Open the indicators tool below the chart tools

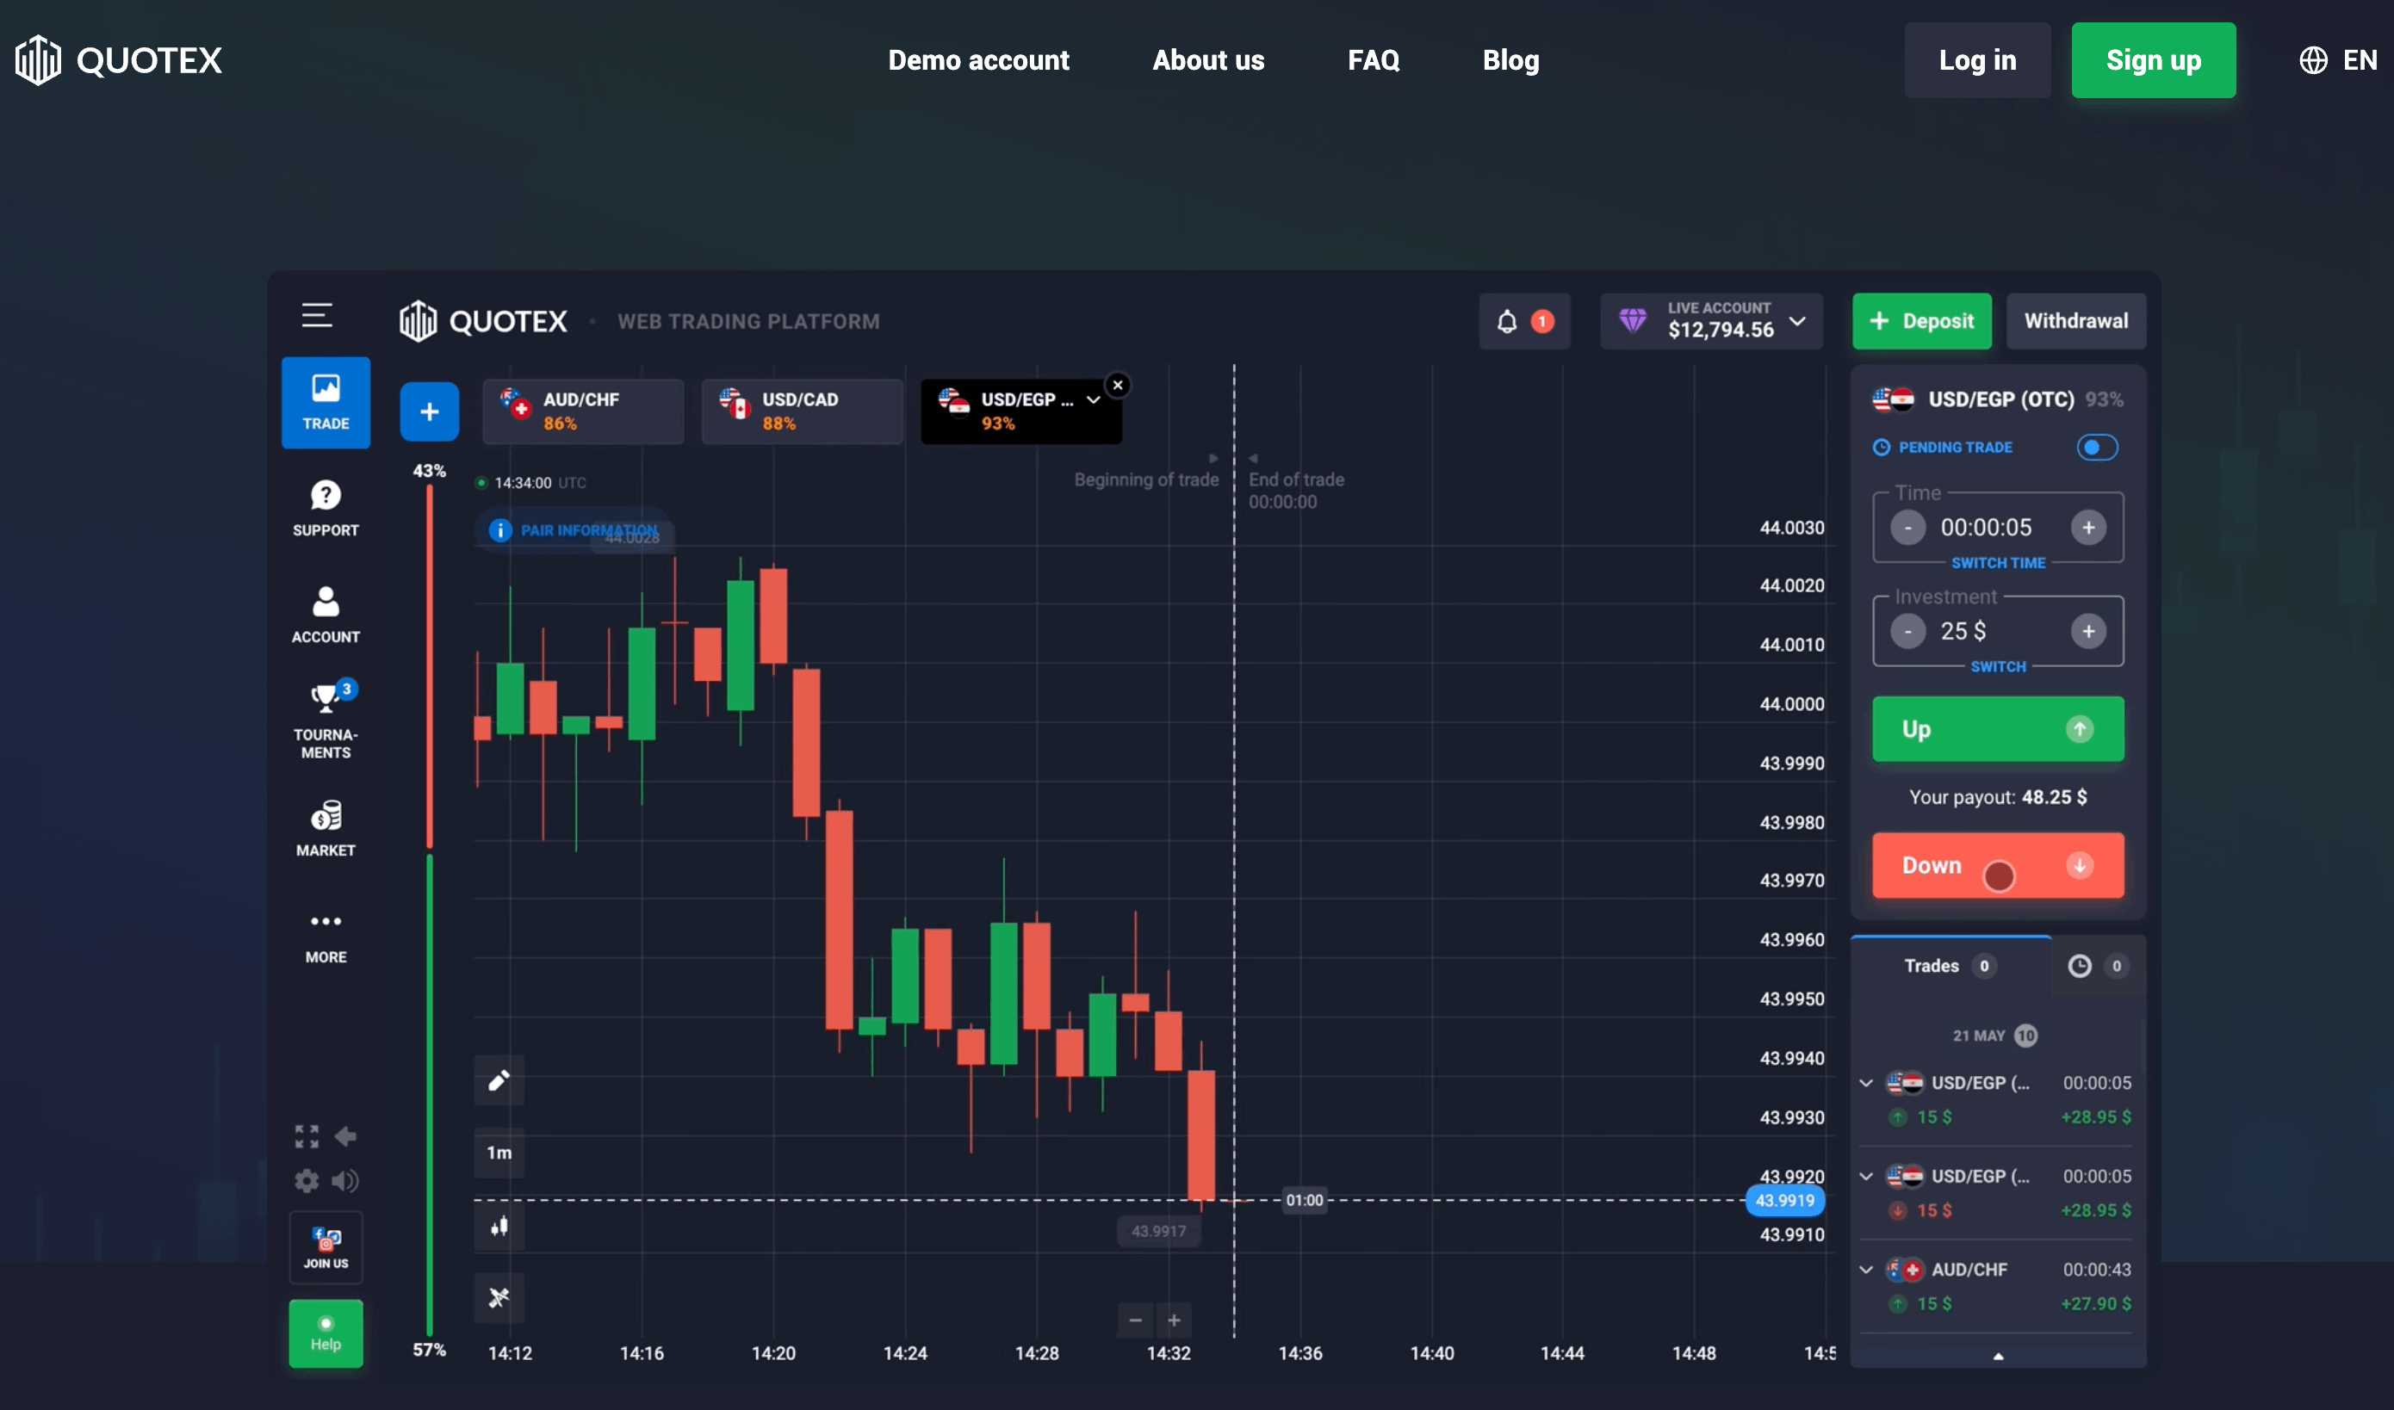[499, 1297]
